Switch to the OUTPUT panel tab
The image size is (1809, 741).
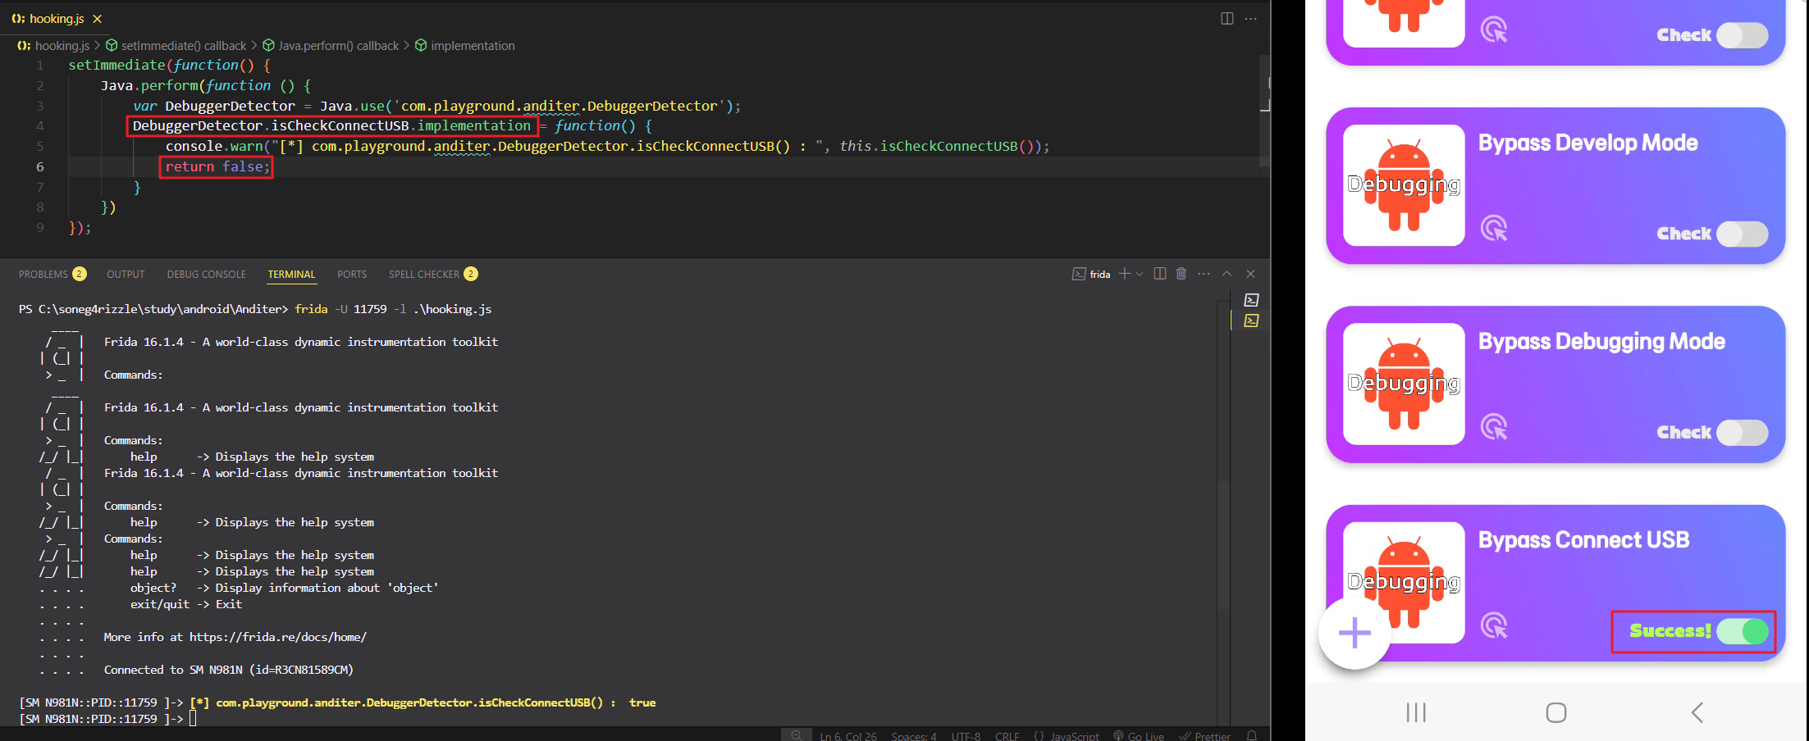(126, 275)
